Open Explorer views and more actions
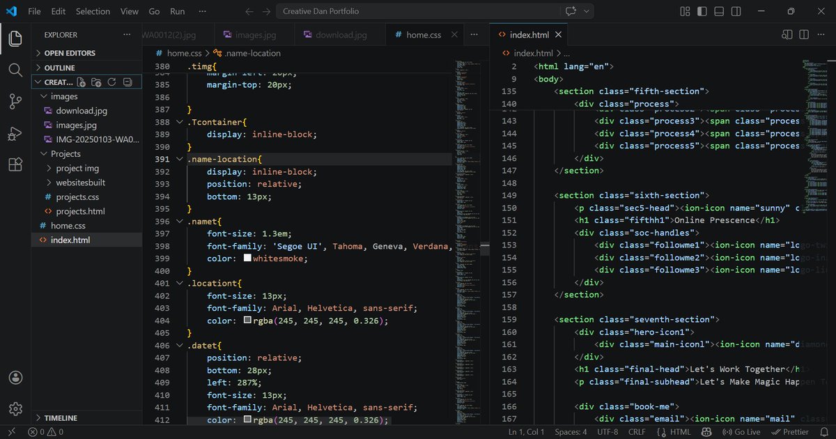836x439 pixels. pos(127,34)
